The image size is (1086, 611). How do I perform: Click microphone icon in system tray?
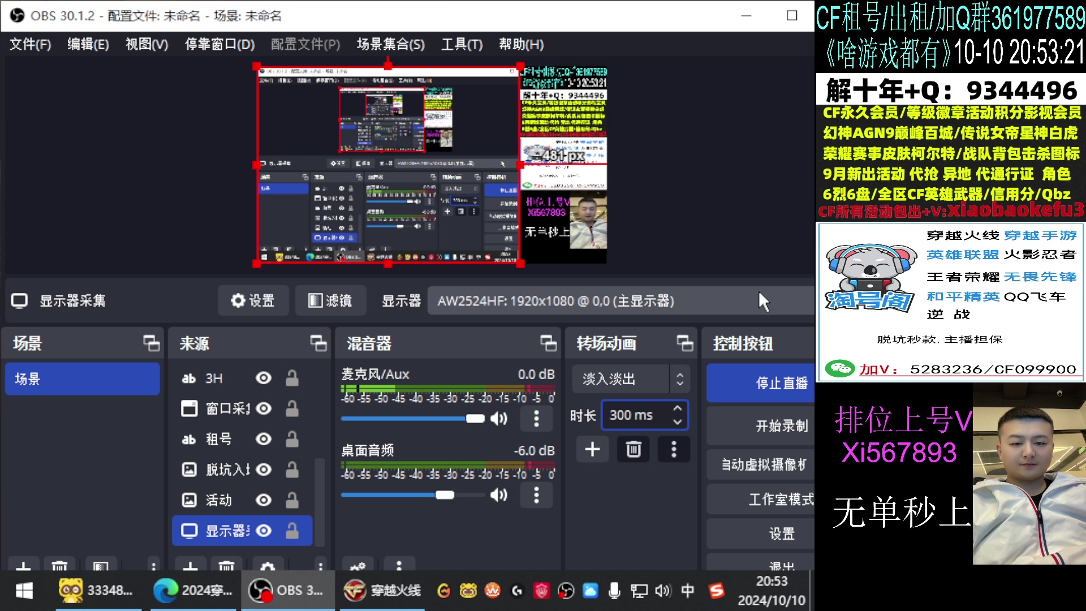point(614,591)
